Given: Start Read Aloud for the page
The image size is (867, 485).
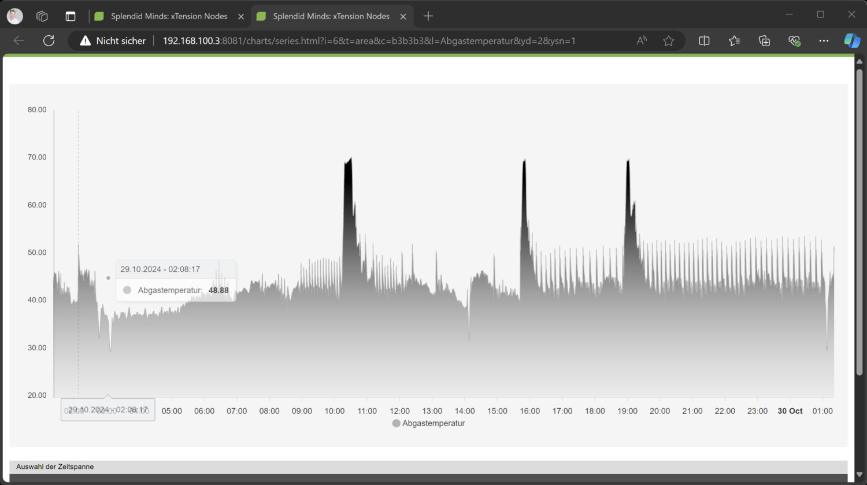Looking at the screenshot, I should 642,40.
